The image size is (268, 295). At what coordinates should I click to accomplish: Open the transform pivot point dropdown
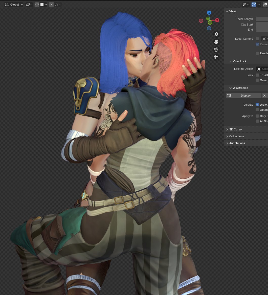pyautogui.click(x=29, y=5)
